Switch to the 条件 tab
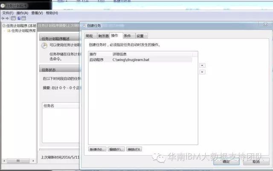The height and width of the screenshot is (171, 273). [129, 36]
